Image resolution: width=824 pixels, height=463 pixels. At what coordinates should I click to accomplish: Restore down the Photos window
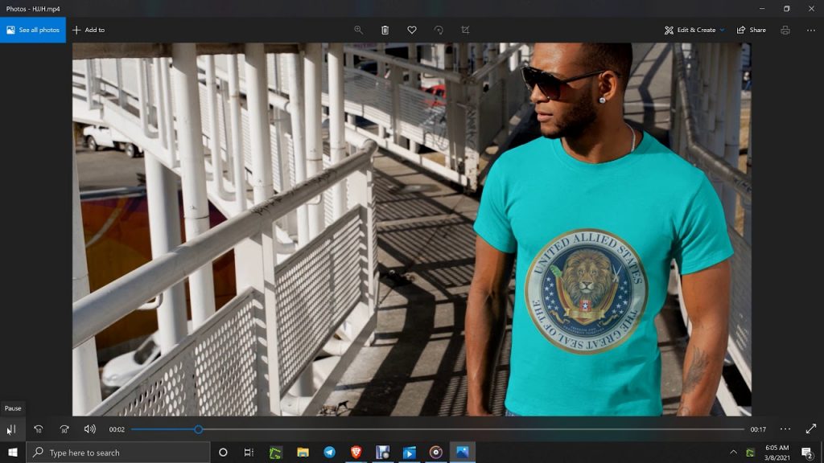(787, 8)
